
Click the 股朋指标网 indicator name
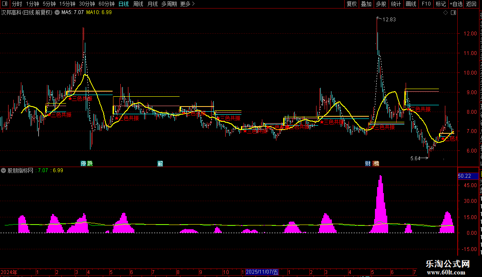(20, 170)
